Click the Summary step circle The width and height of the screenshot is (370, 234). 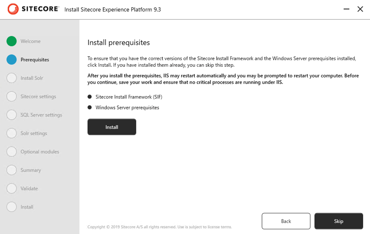pos(12,170)
